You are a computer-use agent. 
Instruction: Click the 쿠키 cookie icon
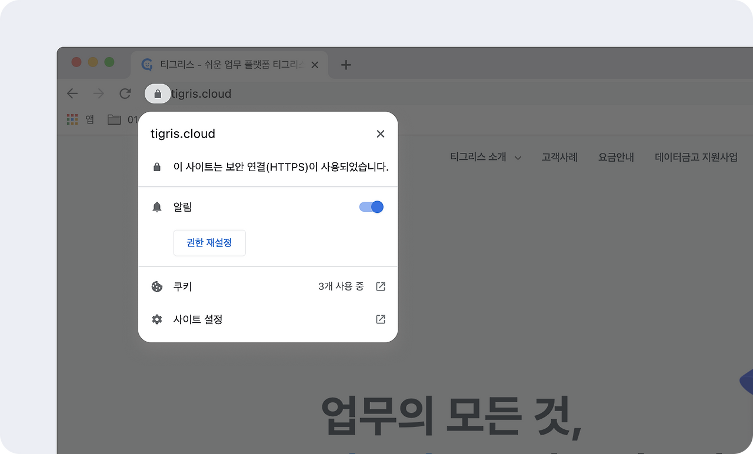tap(157, 286)
